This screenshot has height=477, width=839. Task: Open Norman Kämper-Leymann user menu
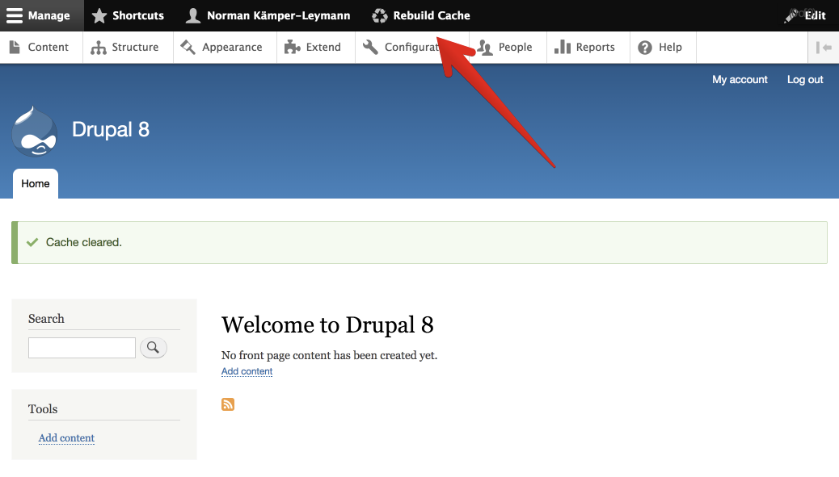[x=268, y=15]
